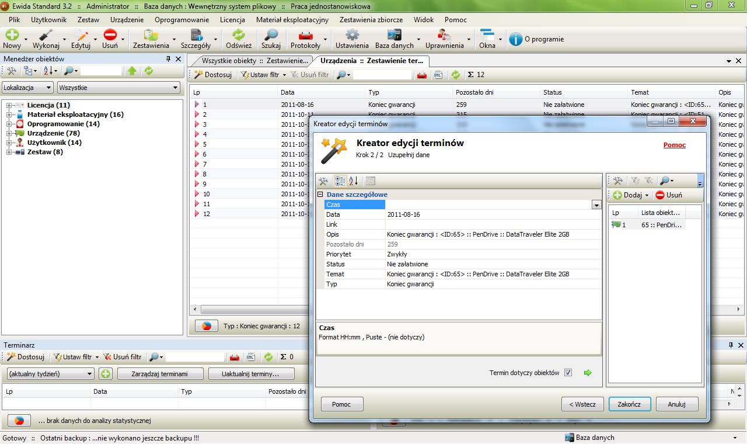Click the Zakończ button
This screenshot has width=747, height=444.
coord(630,404)
